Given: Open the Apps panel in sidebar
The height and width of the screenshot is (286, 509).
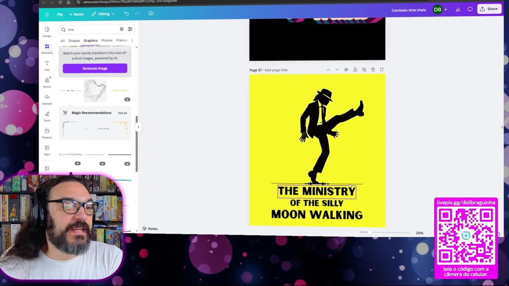Looking at the screenshot, I should click(47, 150).
